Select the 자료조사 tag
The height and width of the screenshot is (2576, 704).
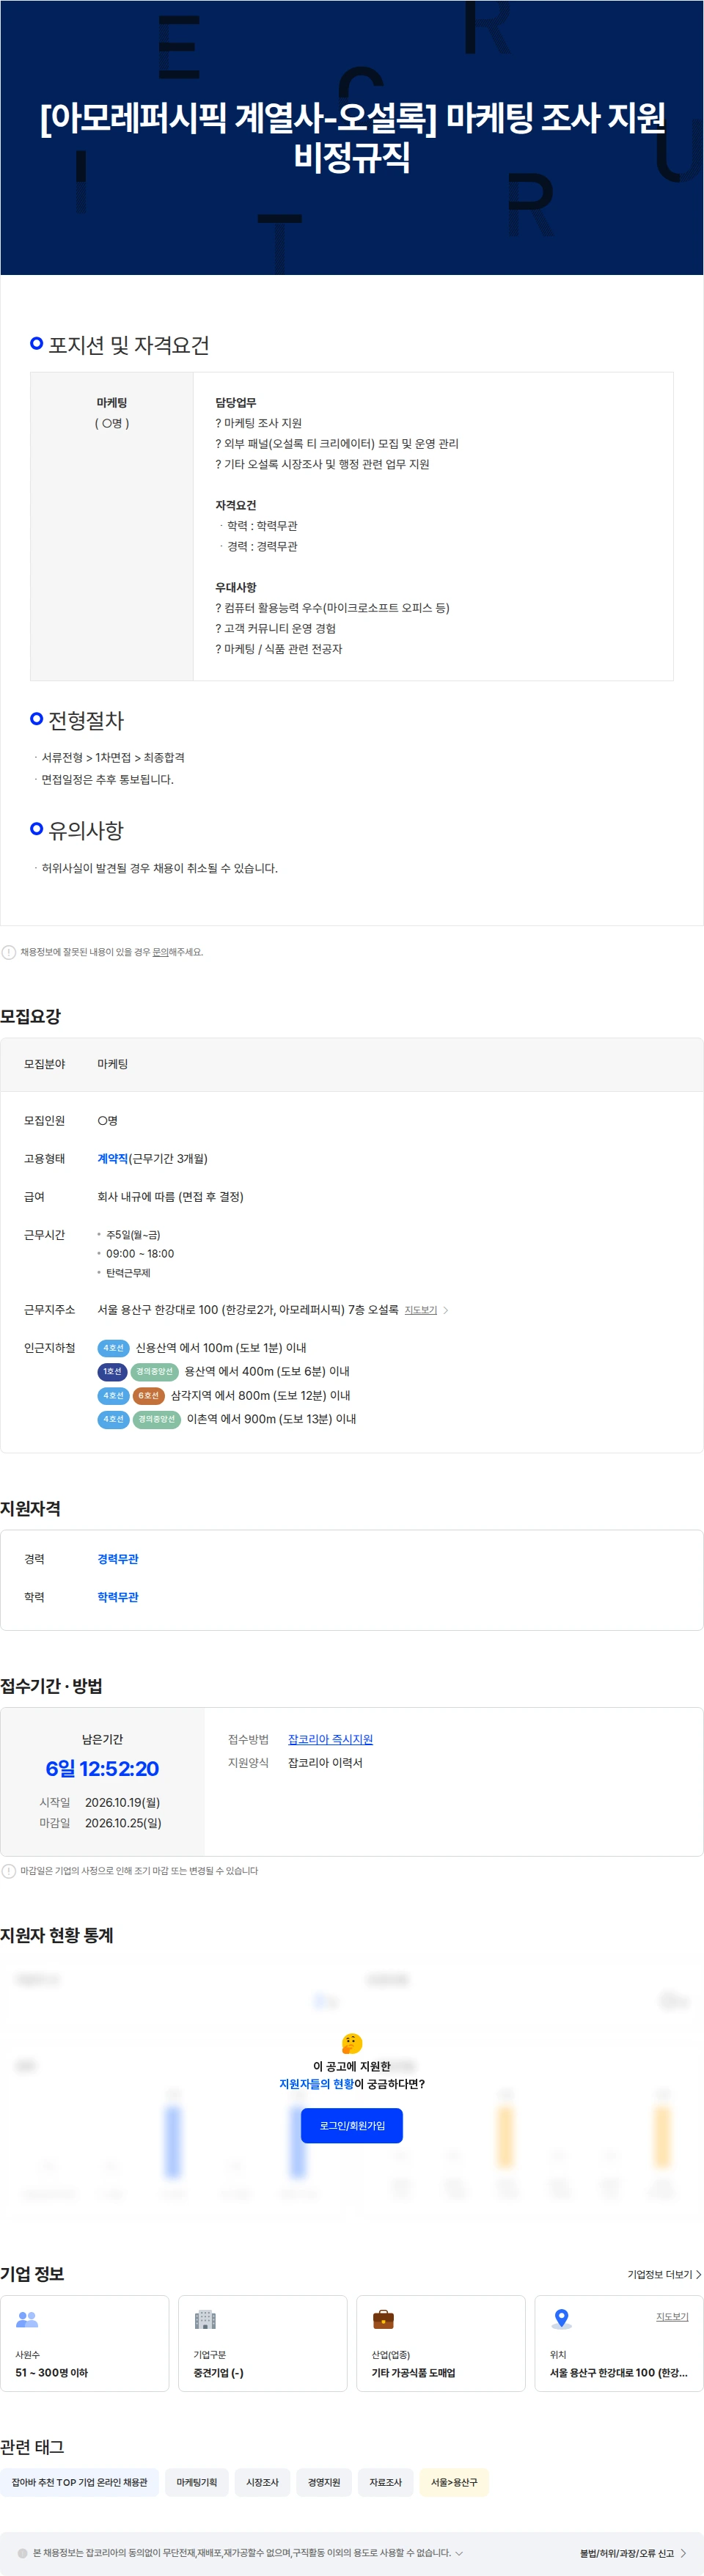click(x=385, y=2482)
